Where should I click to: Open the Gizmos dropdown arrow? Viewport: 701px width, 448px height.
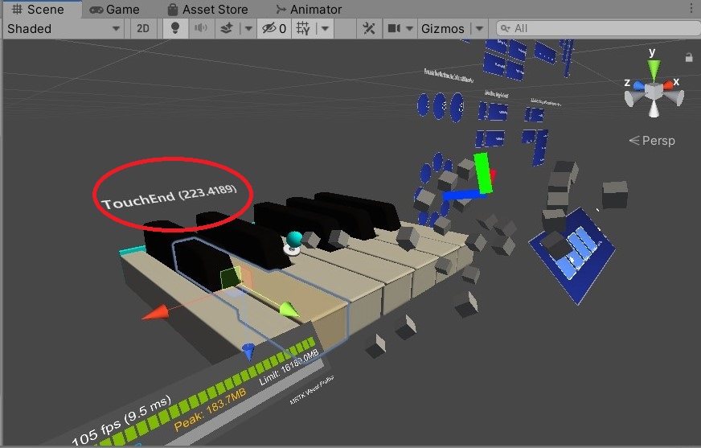tap(479, 29)
